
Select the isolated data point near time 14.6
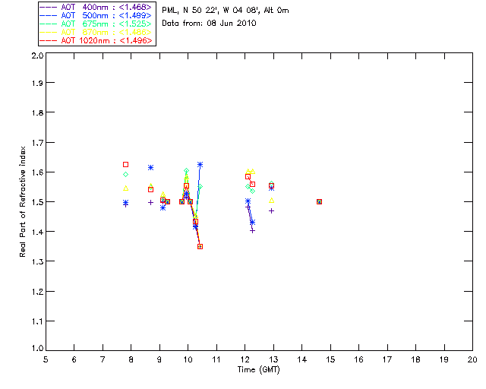(319, 201)
